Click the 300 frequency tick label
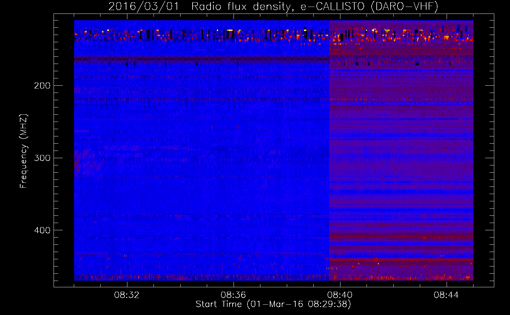Viewport: 510px width, 315px height. pyautogui.click(x=42, y=158)
